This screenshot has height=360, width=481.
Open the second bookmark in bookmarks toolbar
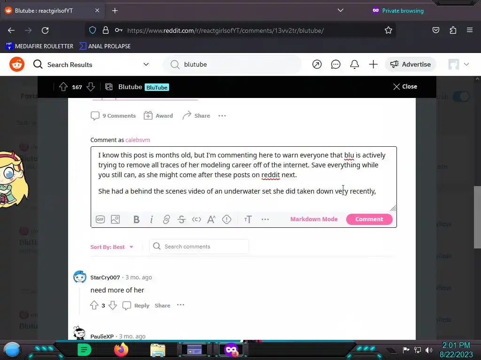[105, 46]
